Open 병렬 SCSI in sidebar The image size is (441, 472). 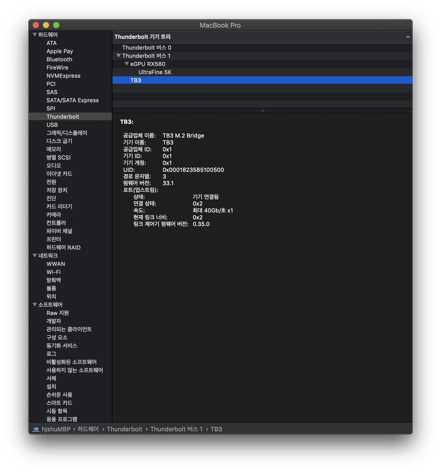(59, 158)
